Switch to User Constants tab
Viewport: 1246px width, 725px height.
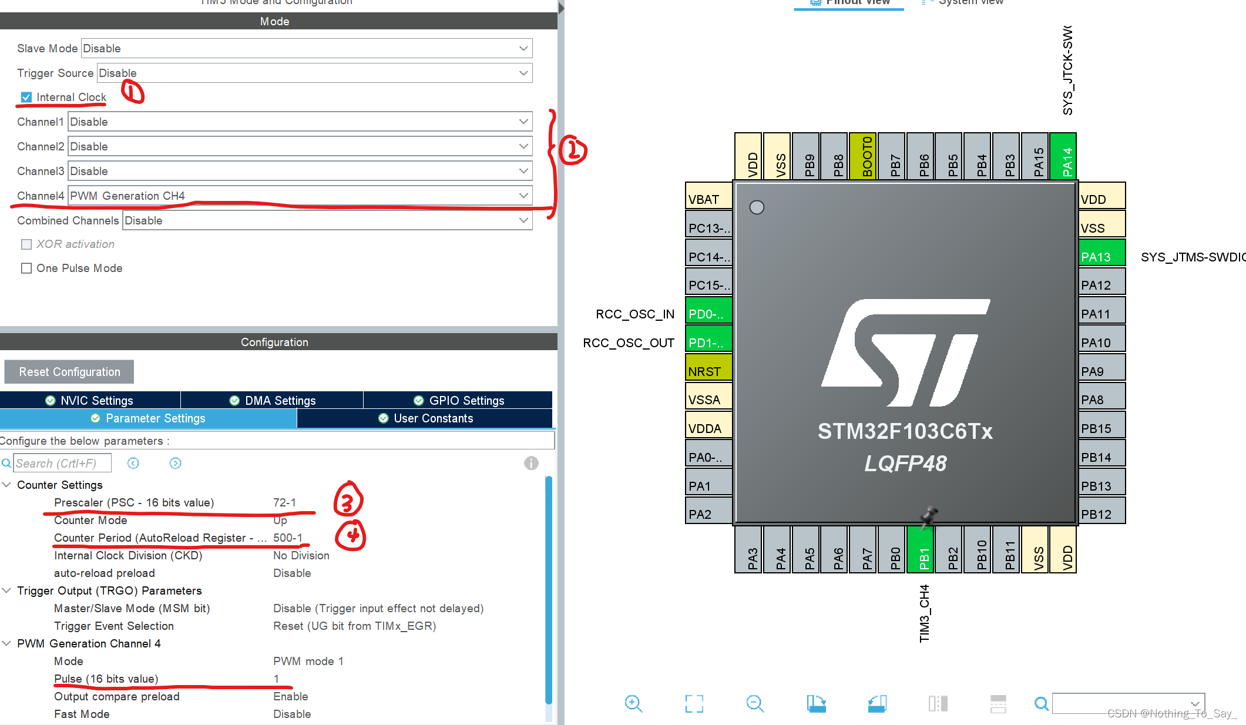tap(425, 418)
